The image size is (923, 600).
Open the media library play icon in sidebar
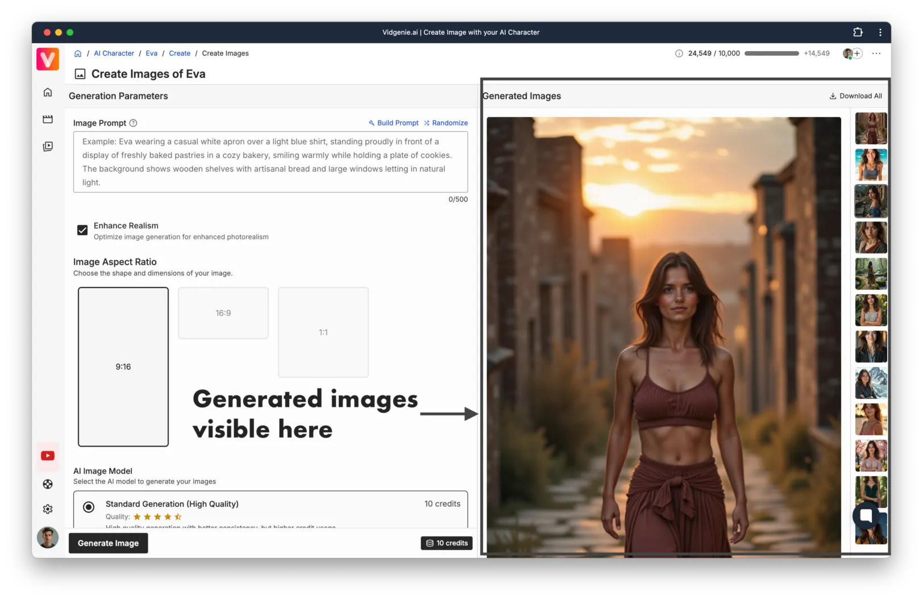click(x=48, y=147)
